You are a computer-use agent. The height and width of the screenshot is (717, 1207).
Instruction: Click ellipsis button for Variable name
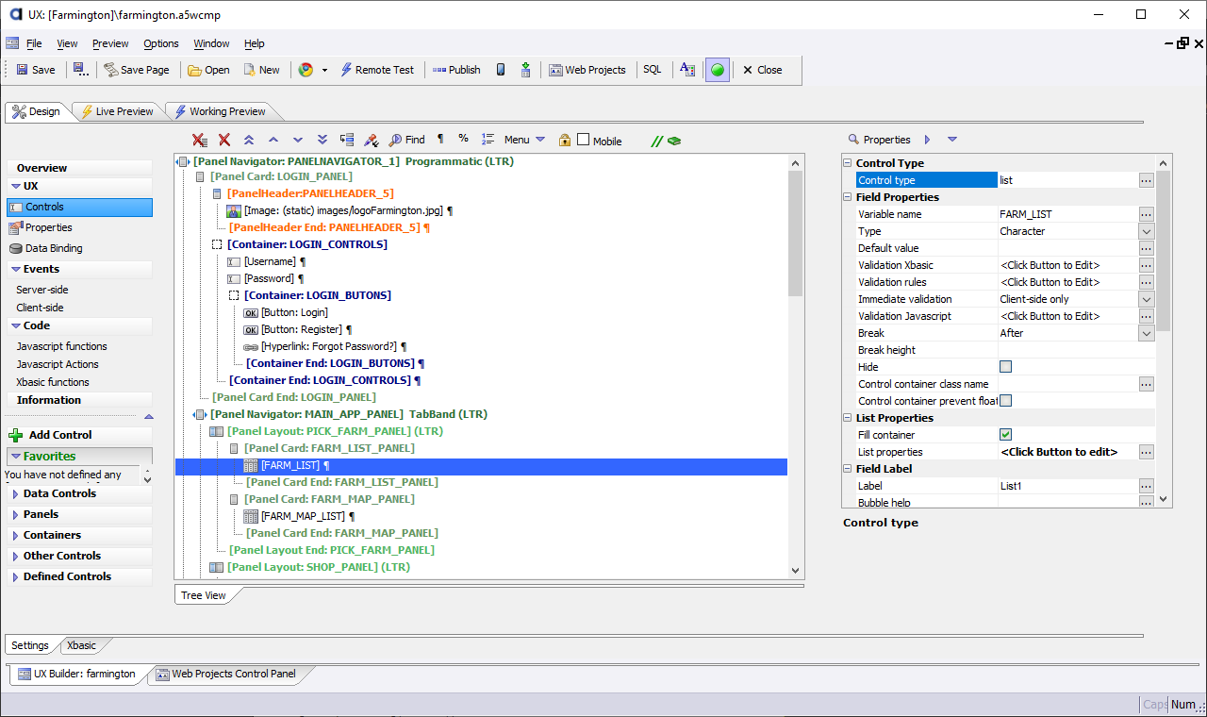point(1146,214)
